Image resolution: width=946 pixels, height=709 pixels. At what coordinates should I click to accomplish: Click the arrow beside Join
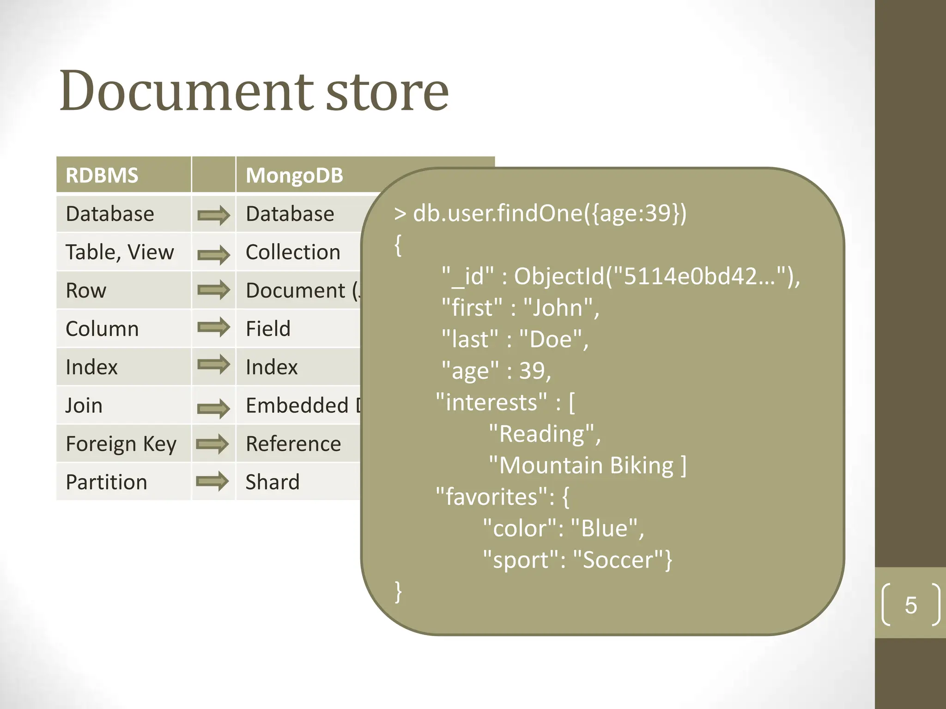[x=213, y=408]
